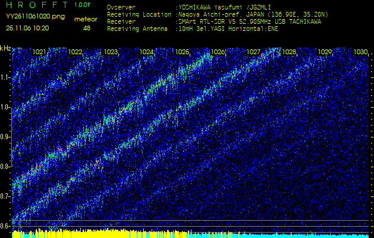The height and width of the screenshot is (238, 374).
Task: Click the 0.8 kHz frequency label
Action: (x=5, y=167)
